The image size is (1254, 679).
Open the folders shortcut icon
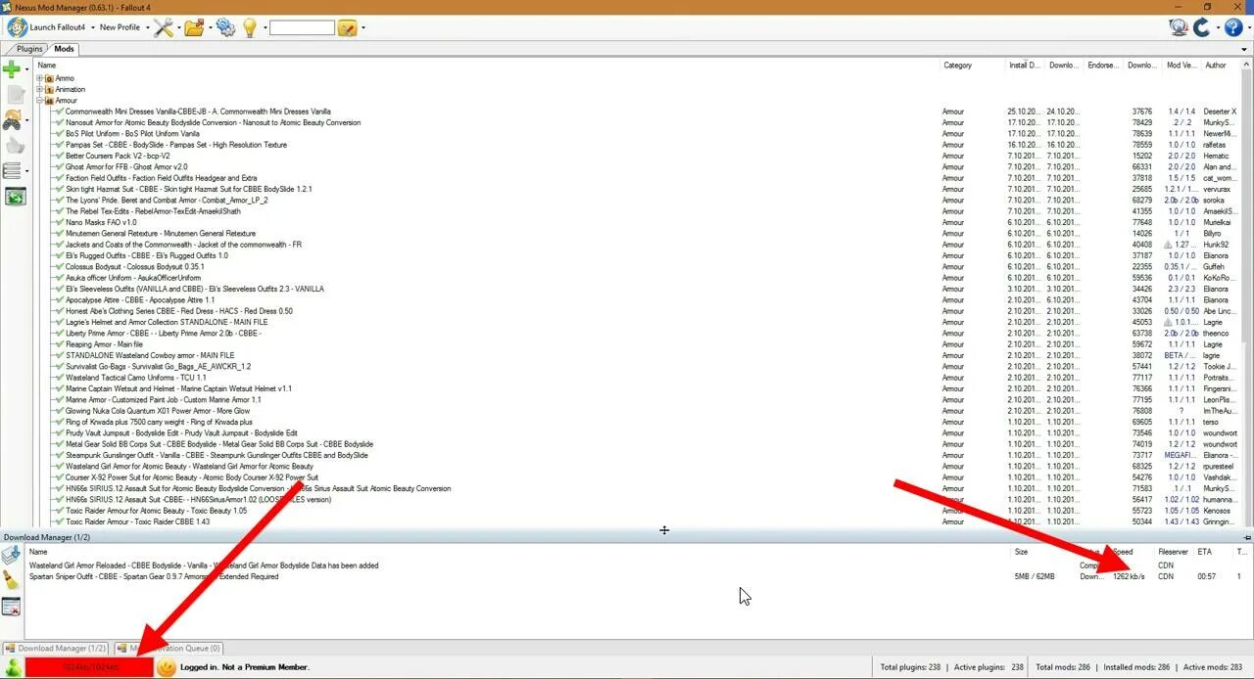(x=194, y=27)
